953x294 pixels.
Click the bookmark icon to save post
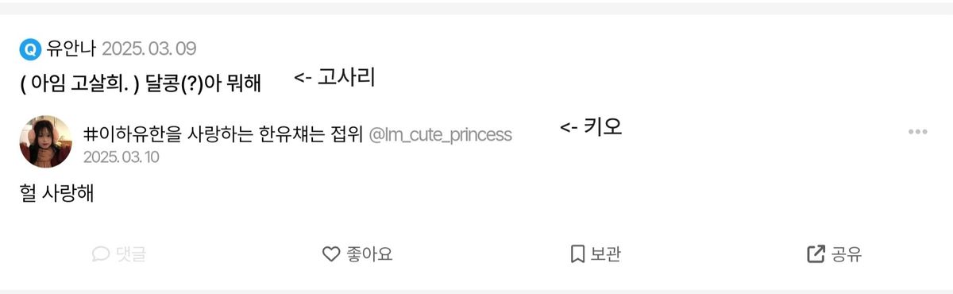click(x=577, y=254)
